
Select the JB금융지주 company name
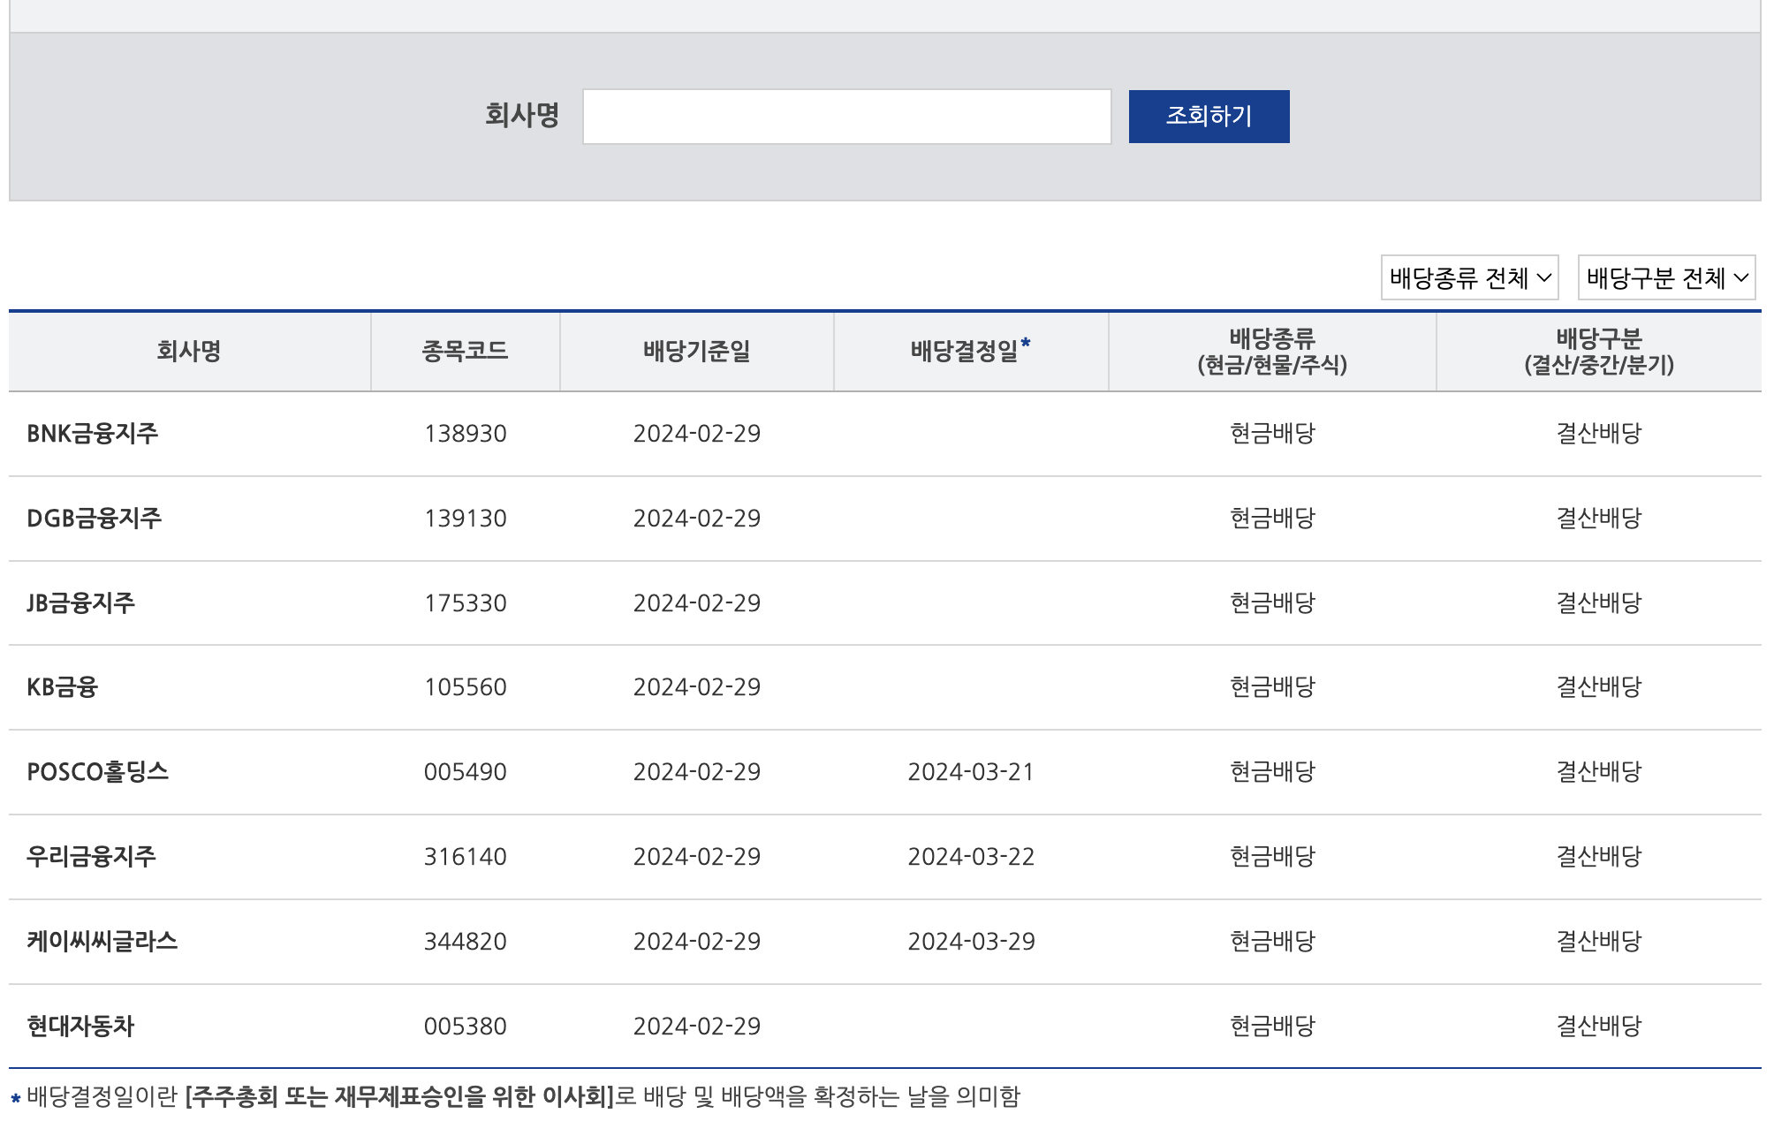pyautogui.click(x=81, y=603)
